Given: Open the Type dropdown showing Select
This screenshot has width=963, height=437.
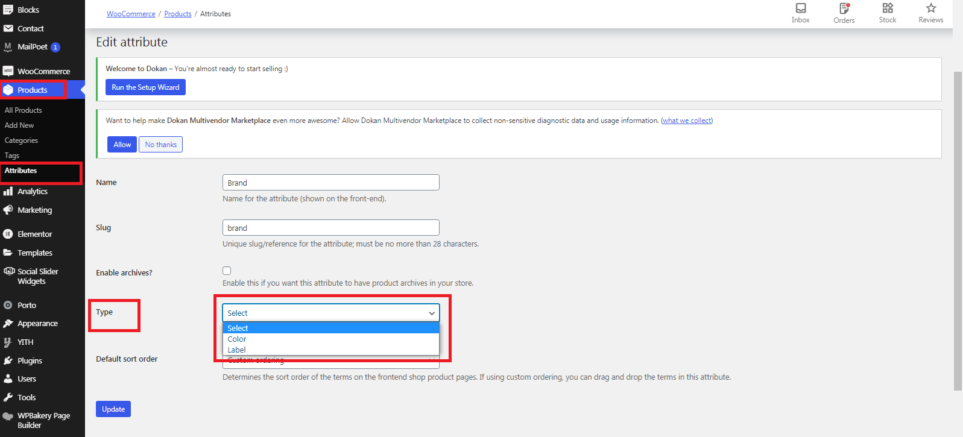Looking at the screenshot, I should (331, 313).
